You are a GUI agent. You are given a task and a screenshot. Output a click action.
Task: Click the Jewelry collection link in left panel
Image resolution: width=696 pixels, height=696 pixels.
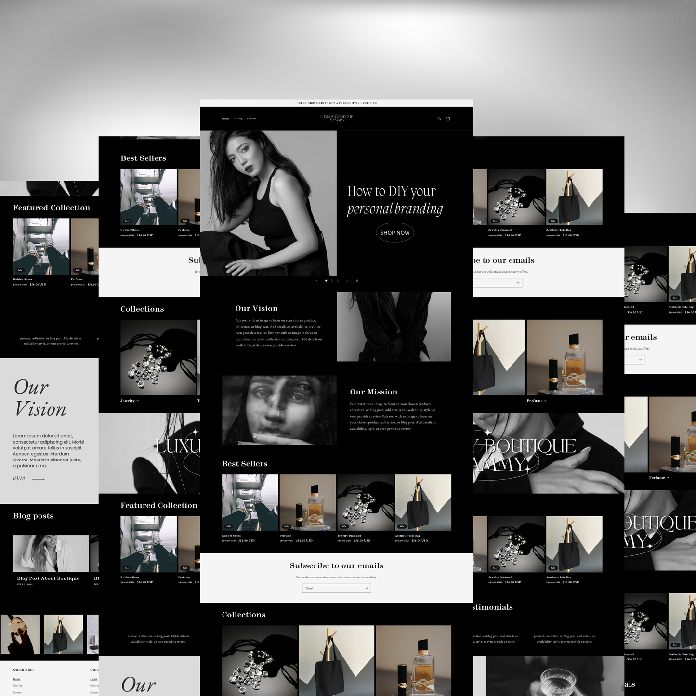pos(130,401)
